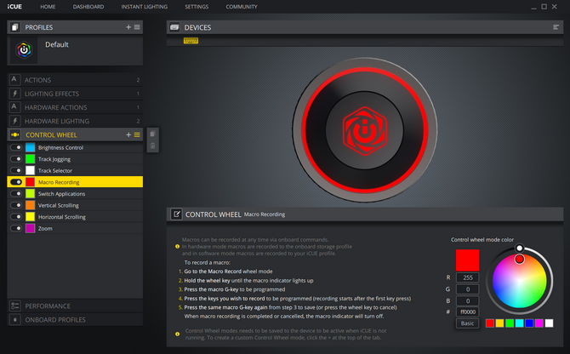The height and width of the screenshot is (354, 570).
Task: Open the Settings tab
Action: point(197,7)
